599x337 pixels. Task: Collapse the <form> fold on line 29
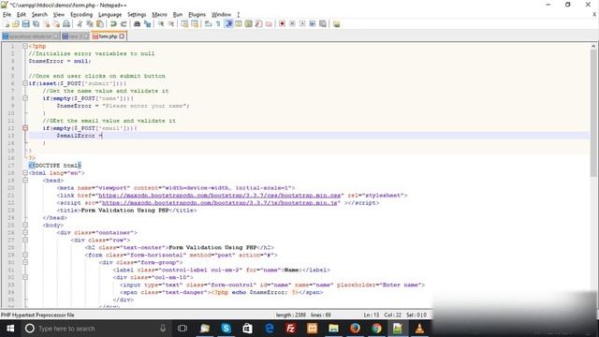(x=25, y=255)
